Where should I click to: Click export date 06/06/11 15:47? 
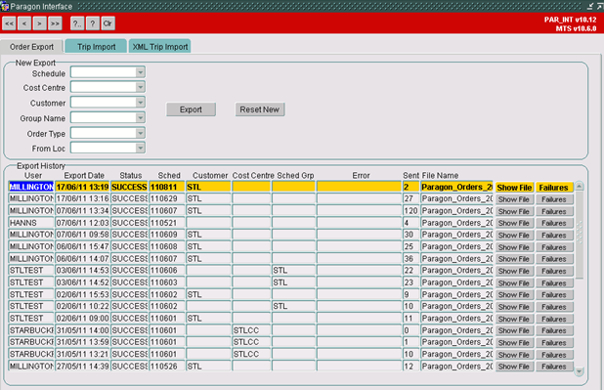pos(82,246)
